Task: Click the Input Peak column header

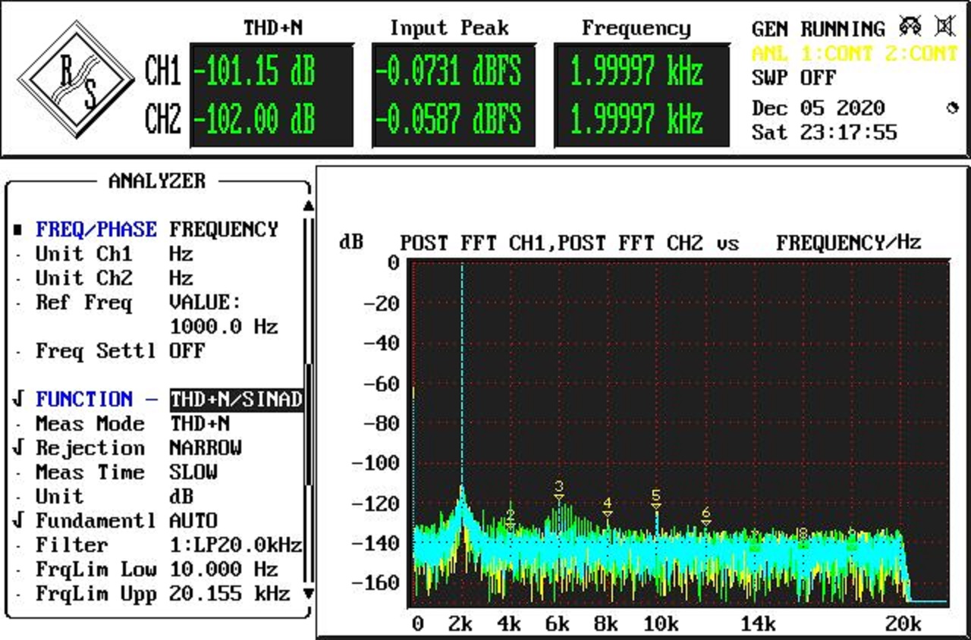Action: [448, 29]
